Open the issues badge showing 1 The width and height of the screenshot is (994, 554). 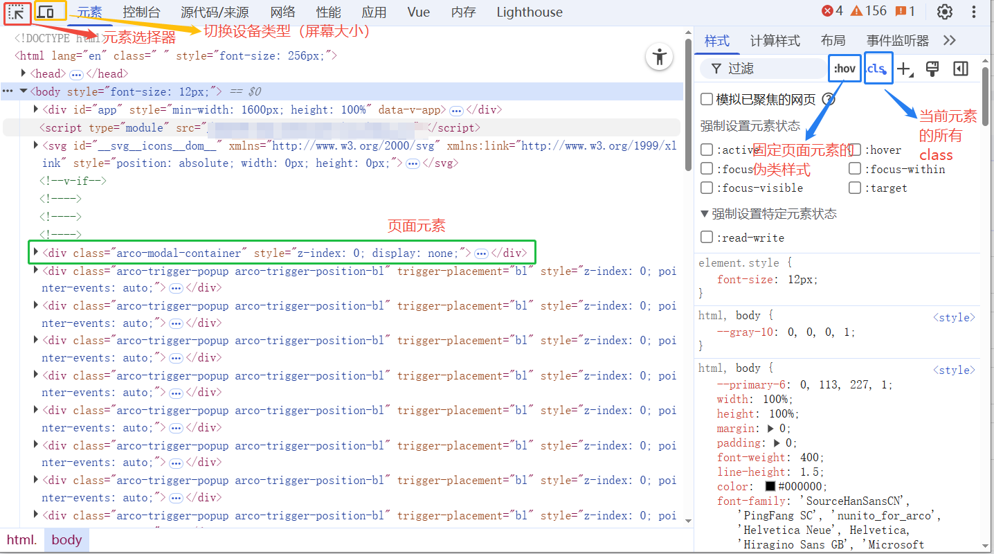coord(905,11)
